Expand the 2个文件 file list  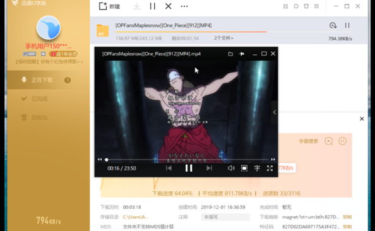coord(223,38)
